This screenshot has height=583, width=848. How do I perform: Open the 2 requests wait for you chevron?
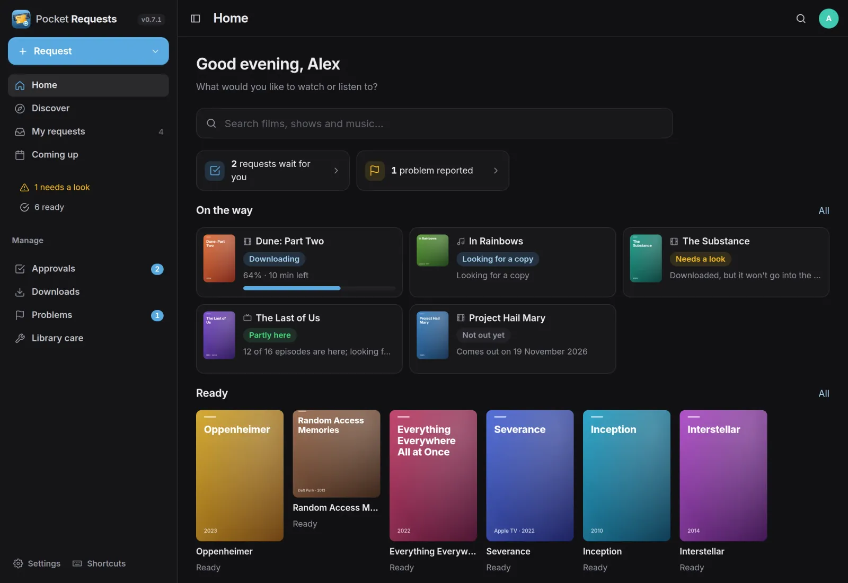click(336, 171)
